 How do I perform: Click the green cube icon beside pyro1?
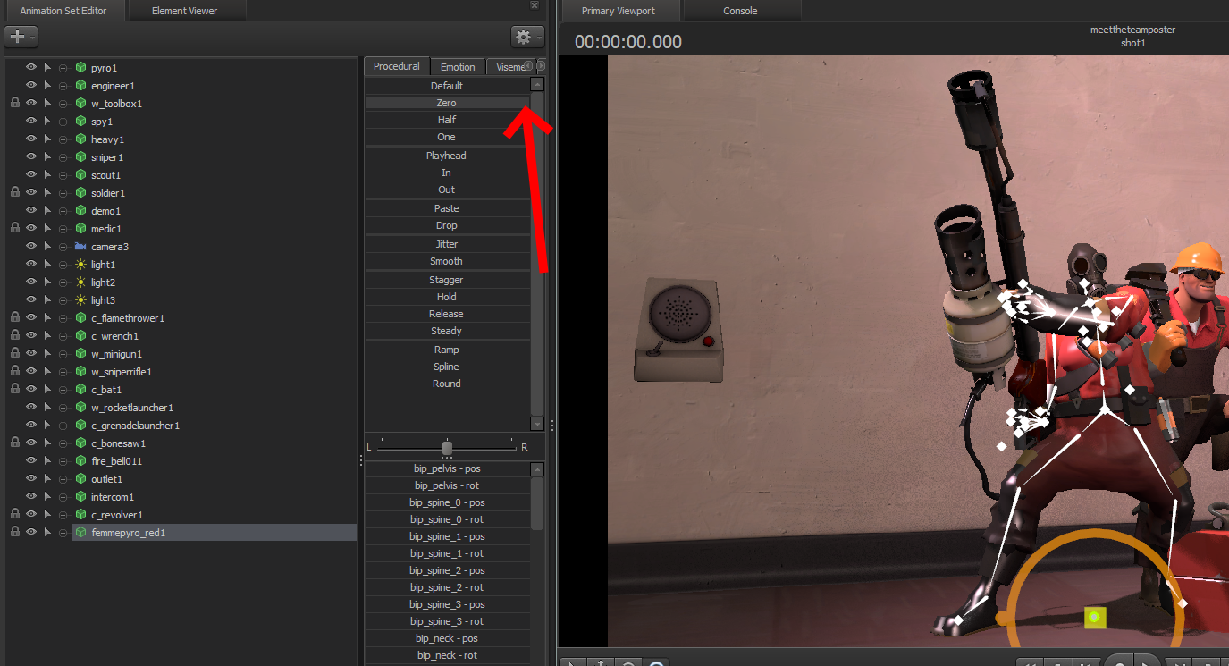pos(80,68)
